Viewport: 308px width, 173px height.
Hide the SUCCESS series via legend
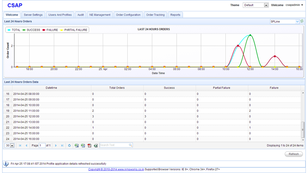[31, 30]
